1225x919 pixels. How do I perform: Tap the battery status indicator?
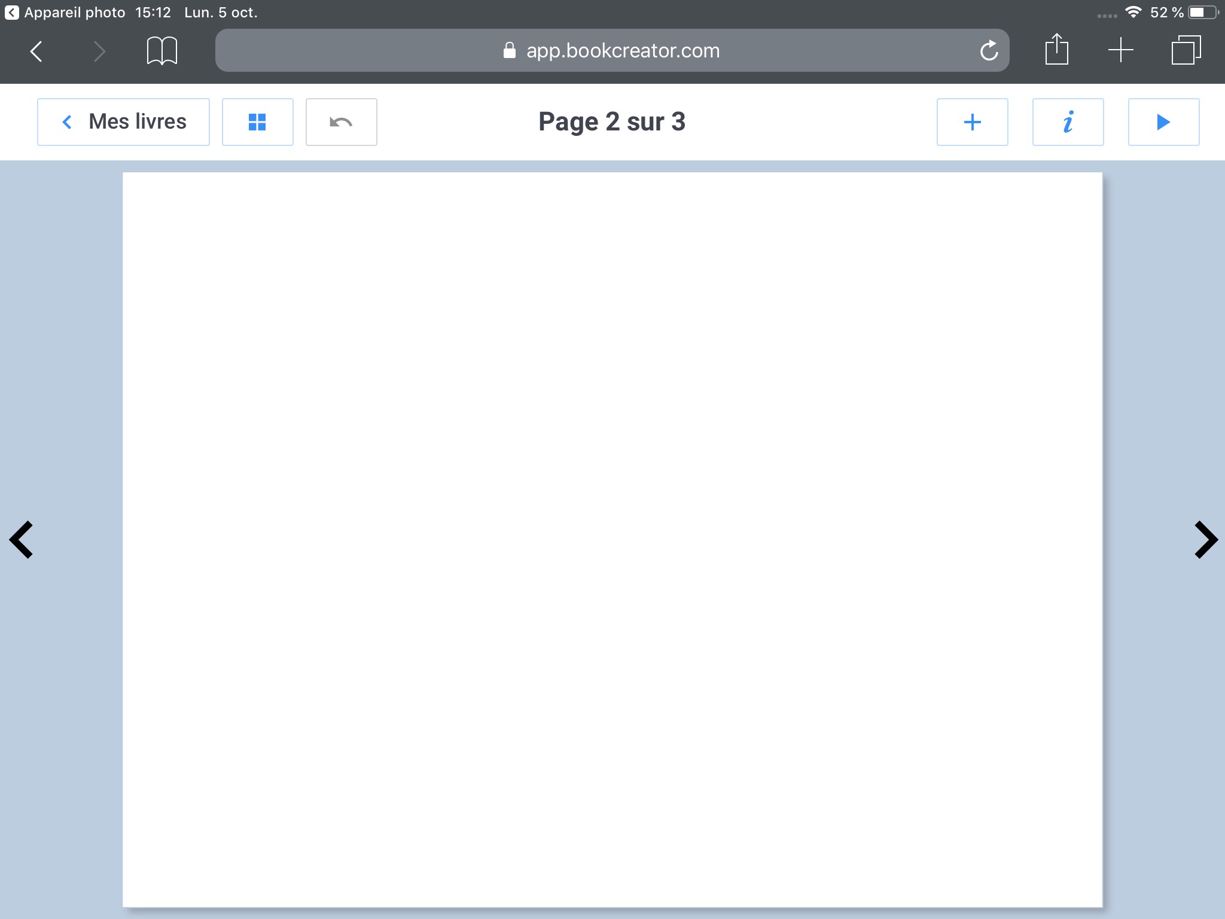click(1202, 13)
